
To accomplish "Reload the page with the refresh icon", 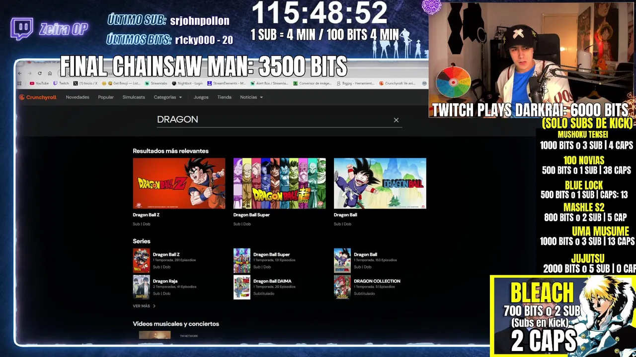I will point(40,73).
